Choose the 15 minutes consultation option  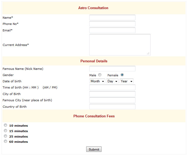[5, 131]
